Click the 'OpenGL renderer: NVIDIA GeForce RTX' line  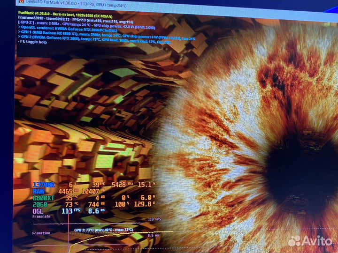(x=68, y=29)
